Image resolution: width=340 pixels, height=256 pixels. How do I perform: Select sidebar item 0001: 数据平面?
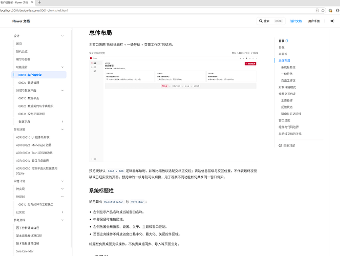[29, 98]
